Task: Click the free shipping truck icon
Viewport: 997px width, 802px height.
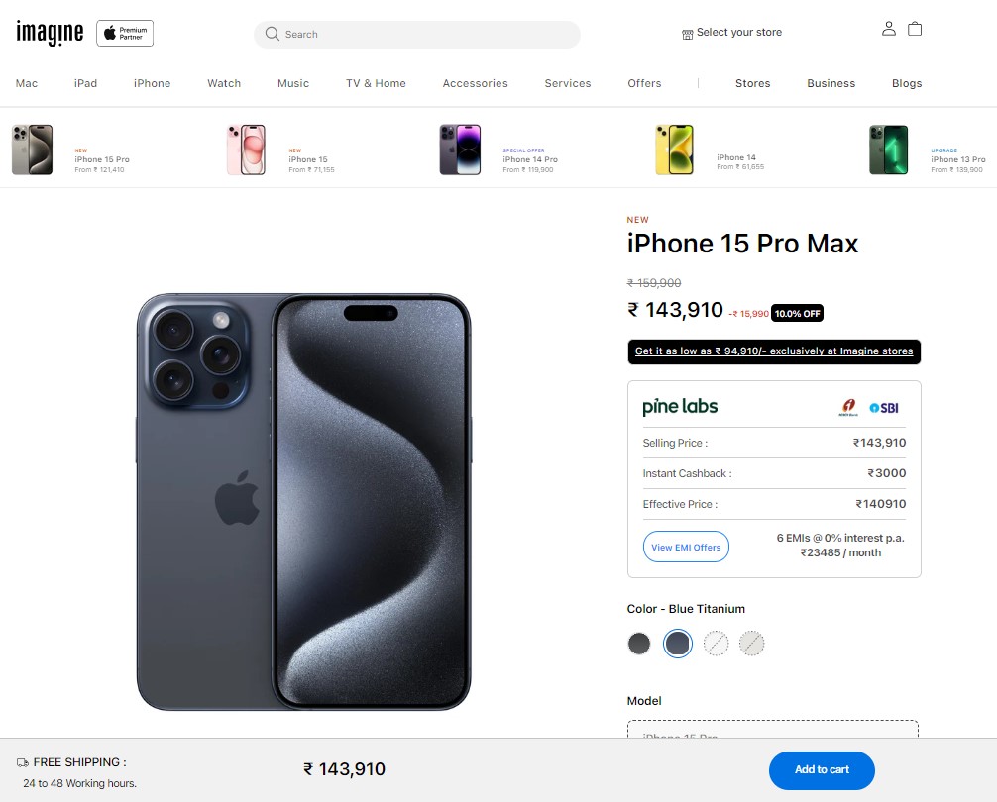Action: click(x=22, y=762)
